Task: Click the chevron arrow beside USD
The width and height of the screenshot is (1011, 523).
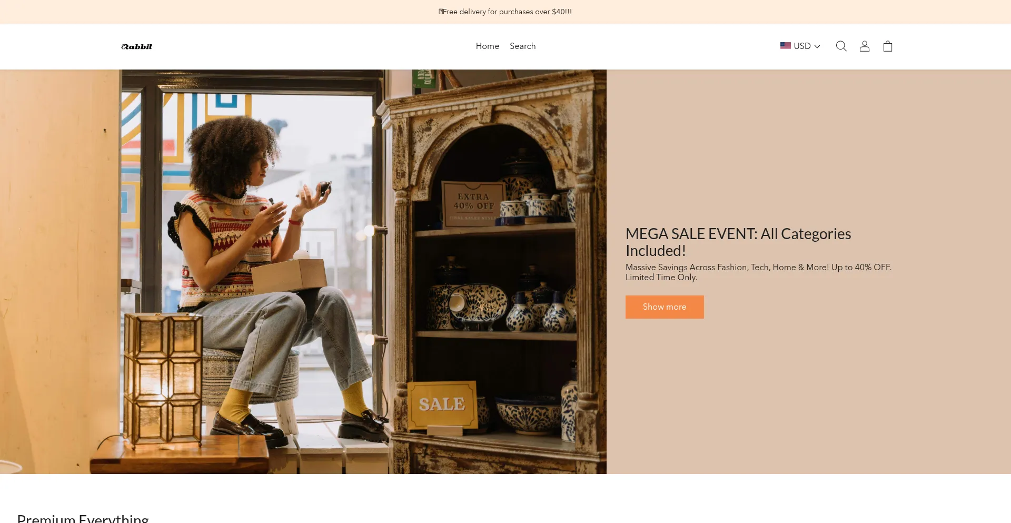Action: tap(817, 46)
